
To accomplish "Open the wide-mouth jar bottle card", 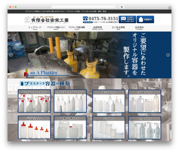I will pyautogui.click(x=109, y=128).
